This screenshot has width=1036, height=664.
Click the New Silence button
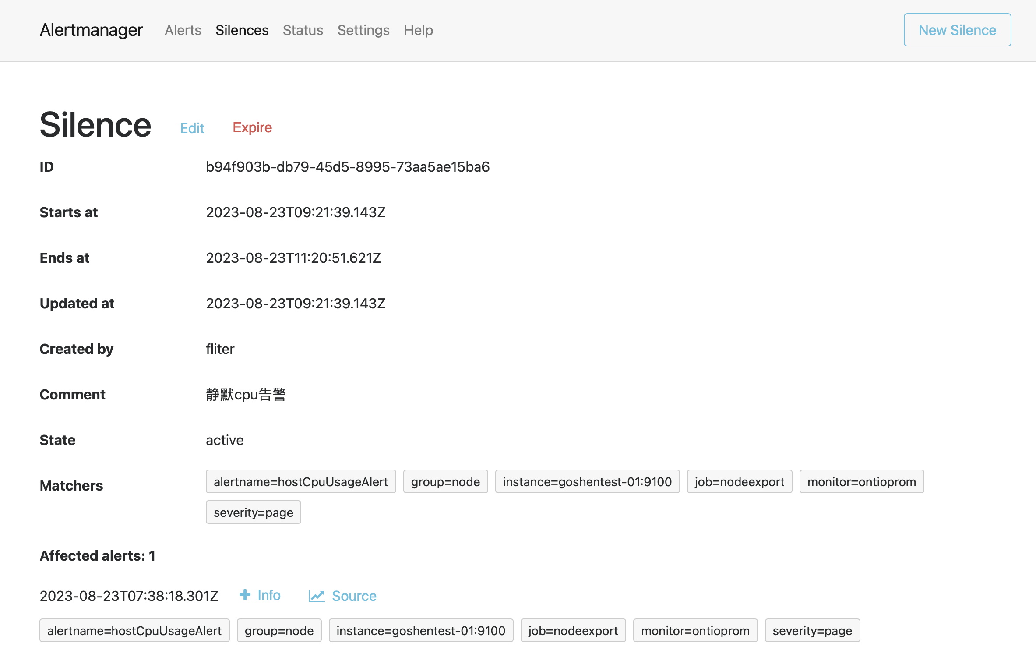point(957,30)
